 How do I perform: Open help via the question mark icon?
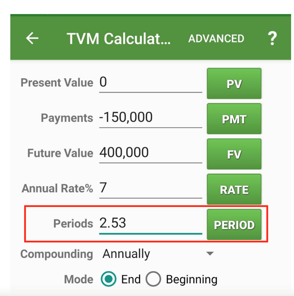pyautogui.click(x=272, y=38)
